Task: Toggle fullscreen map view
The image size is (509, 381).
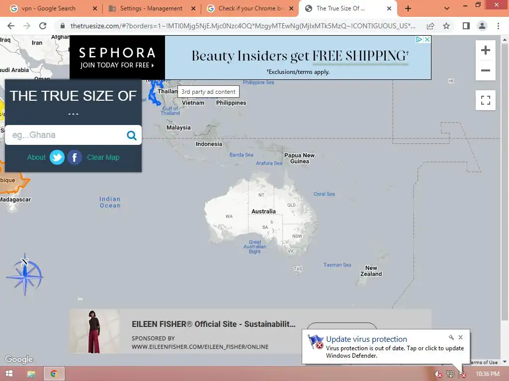Action: [485, 100]
